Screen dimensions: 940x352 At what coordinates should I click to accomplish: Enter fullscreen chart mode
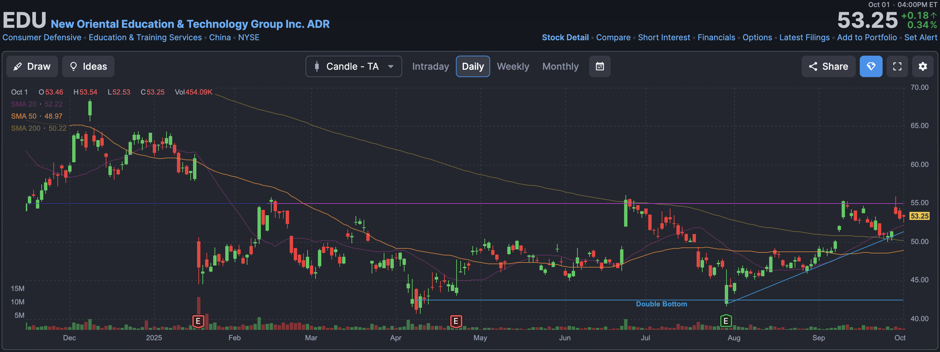click(897, 66)
